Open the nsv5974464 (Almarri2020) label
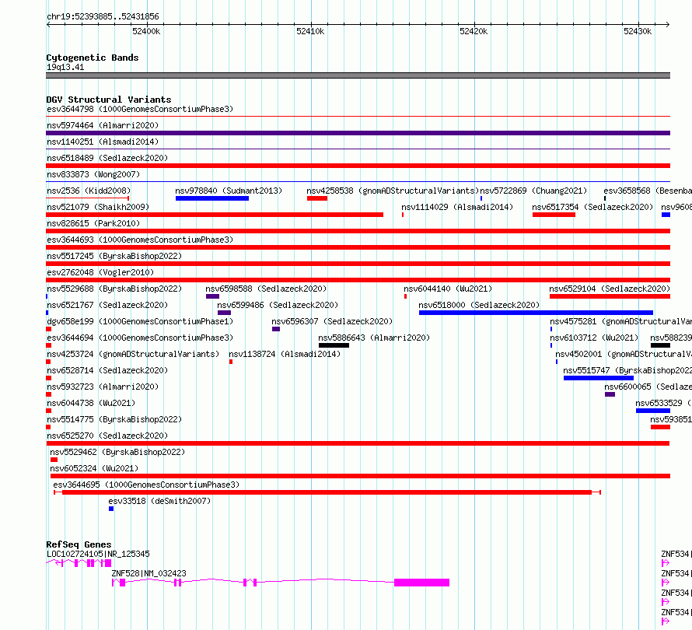This screenshot has height=630, width=692. pos(103,125)
